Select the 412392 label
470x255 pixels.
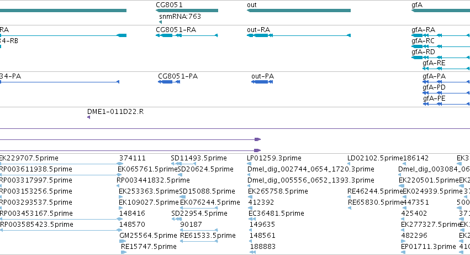pyautogui.click(x=261, y=203)
